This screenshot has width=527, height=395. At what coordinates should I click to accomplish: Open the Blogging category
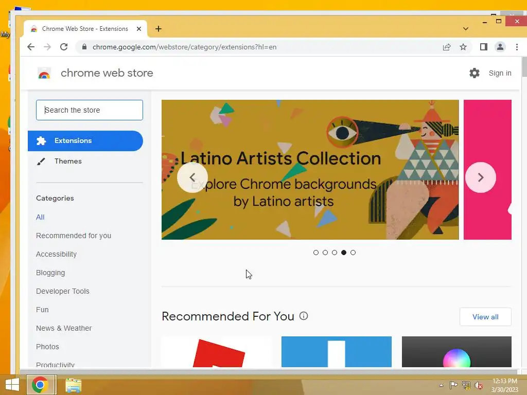pos(50,273)
